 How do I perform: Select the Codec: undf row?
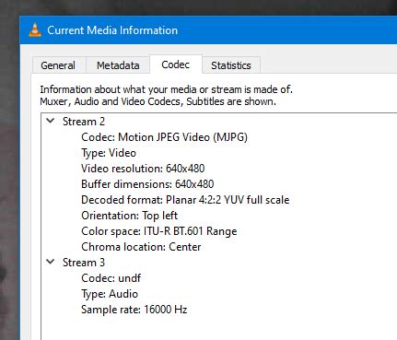[x=111, y=278]
